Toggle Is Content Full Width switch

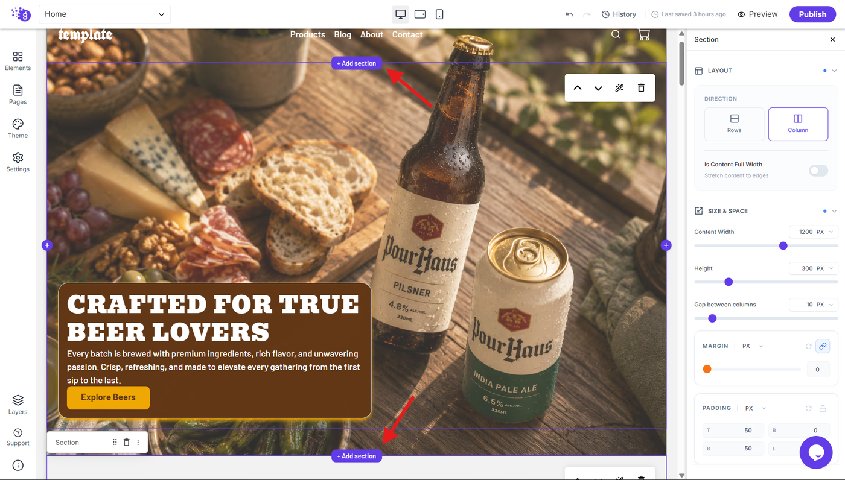(818, 171)
